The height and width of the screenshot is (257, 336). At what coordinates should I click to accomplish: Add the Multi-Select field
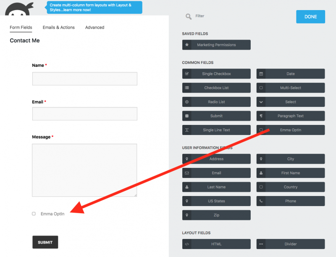[x=290, y=88]
